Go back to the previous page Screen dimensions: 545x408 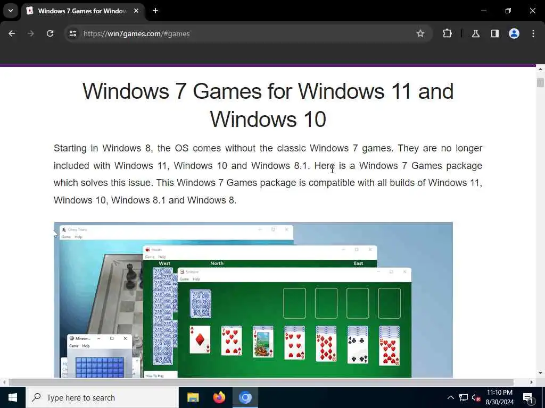point(12,33)
